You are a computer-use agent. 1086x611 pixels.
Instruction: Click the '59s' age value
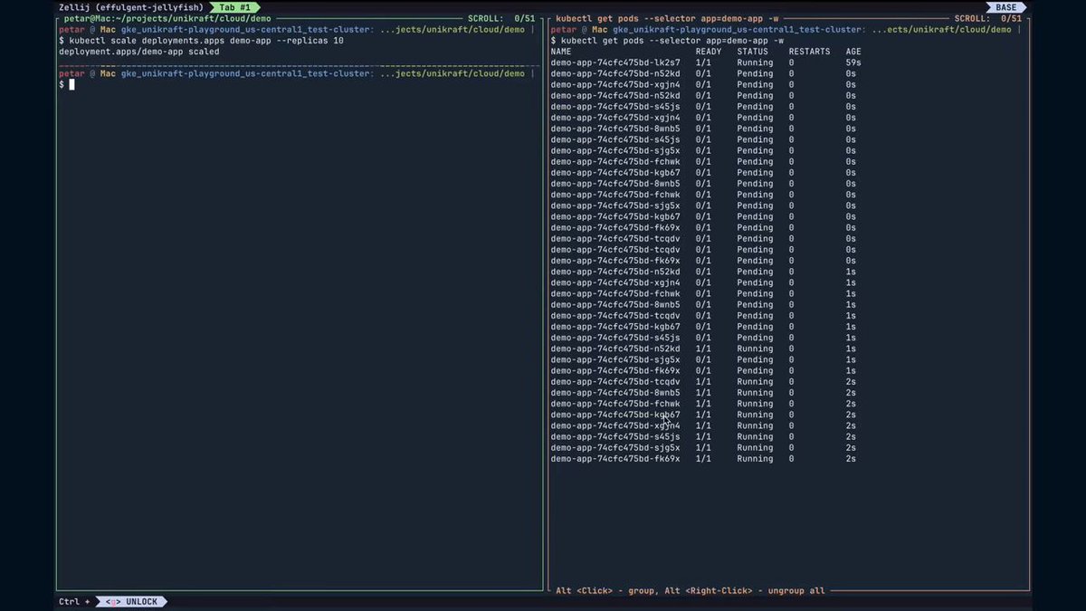click(x=853, y=62)
